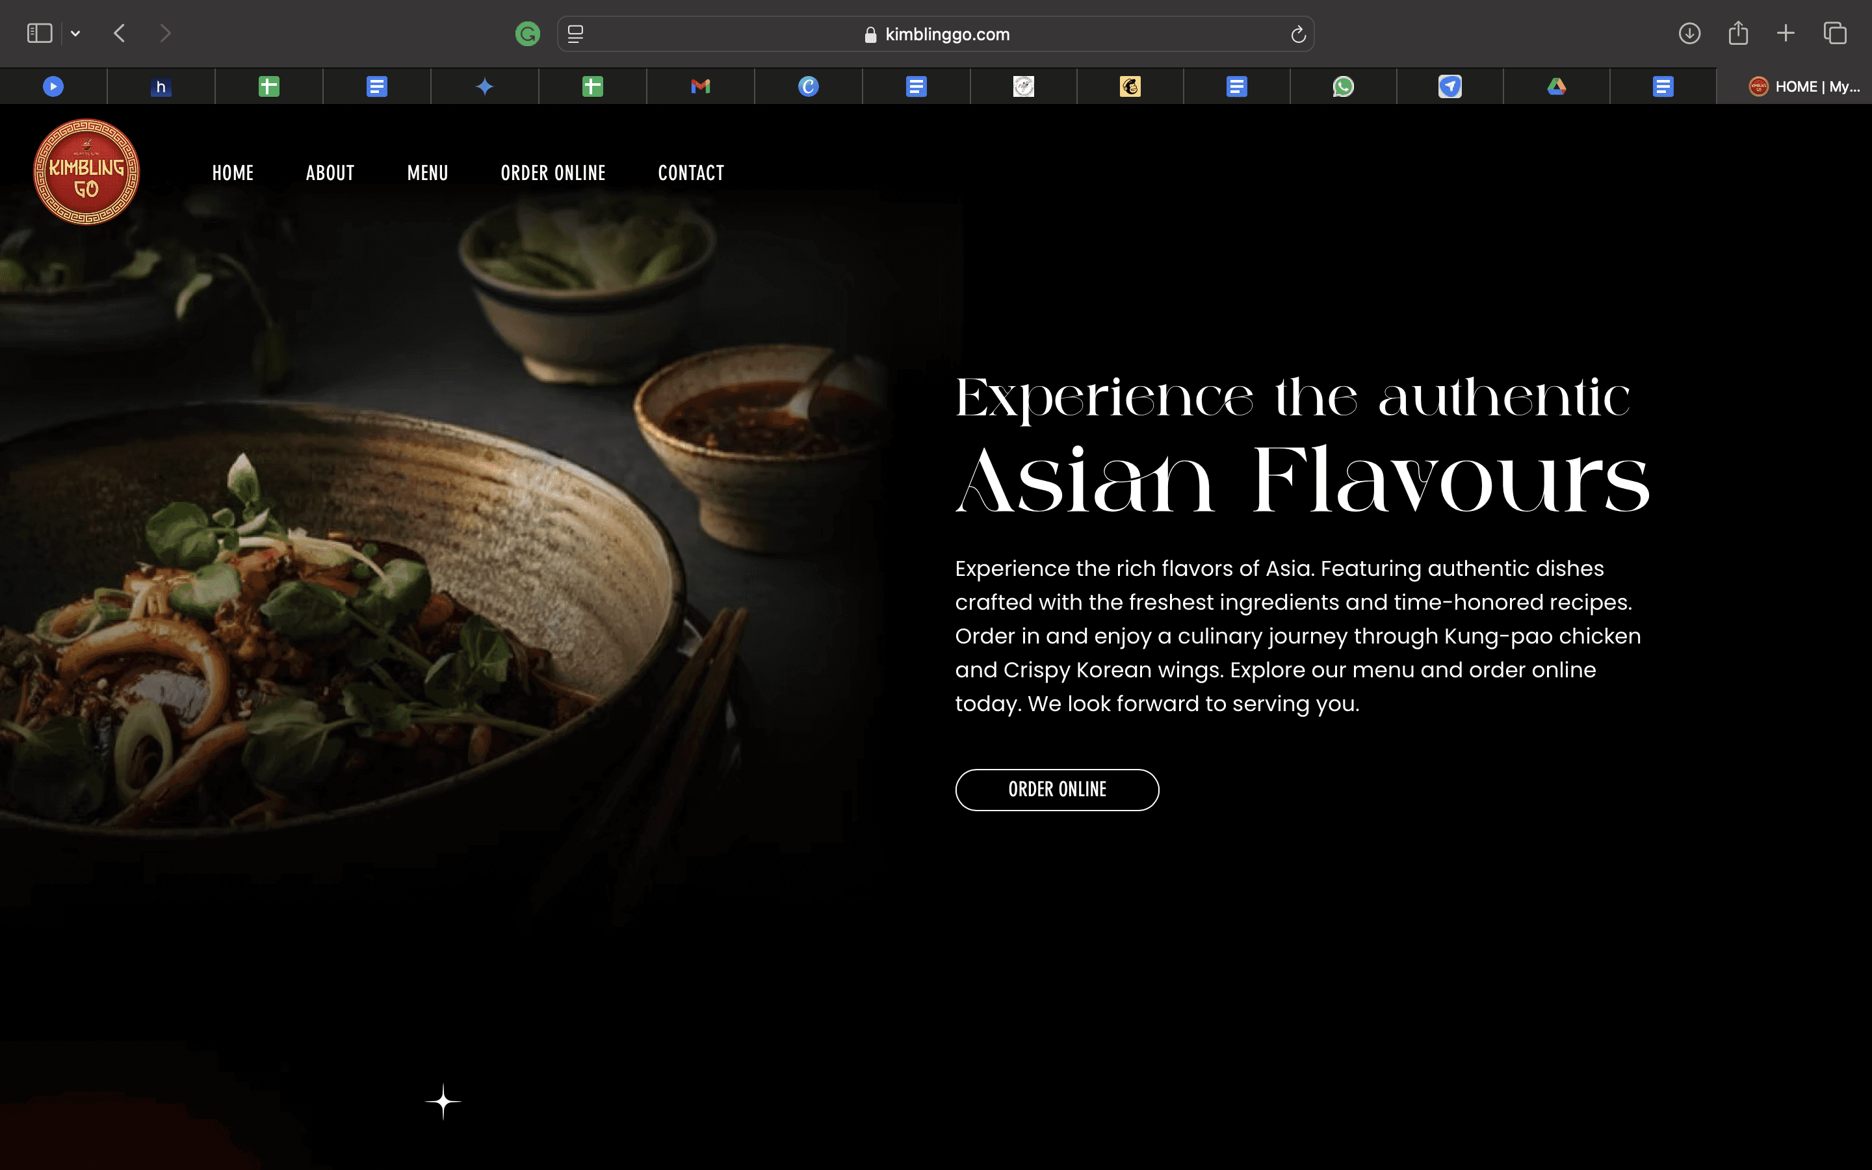Switch to the Google Drive tab

(1556, 86)
